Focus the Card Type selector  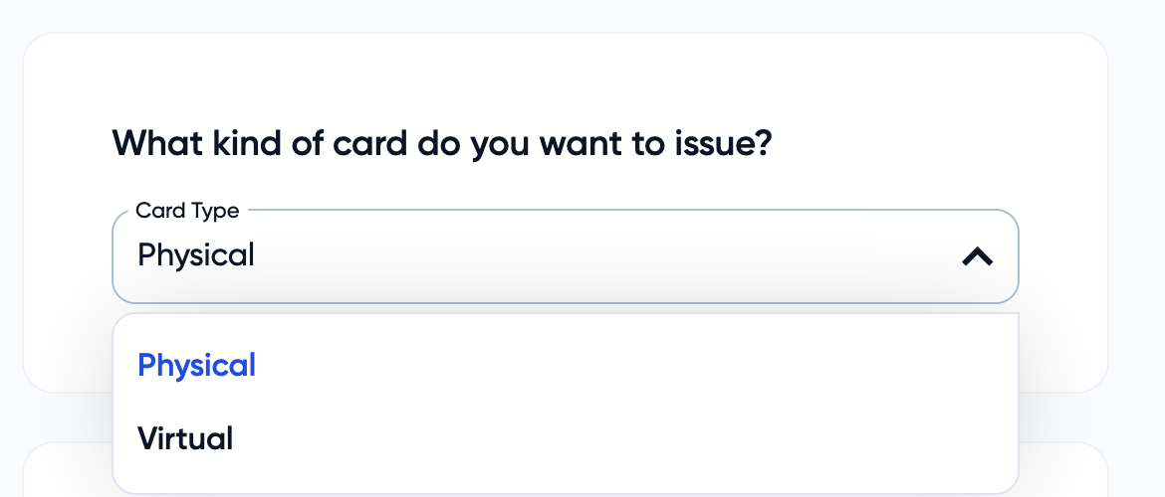(565, 256)
